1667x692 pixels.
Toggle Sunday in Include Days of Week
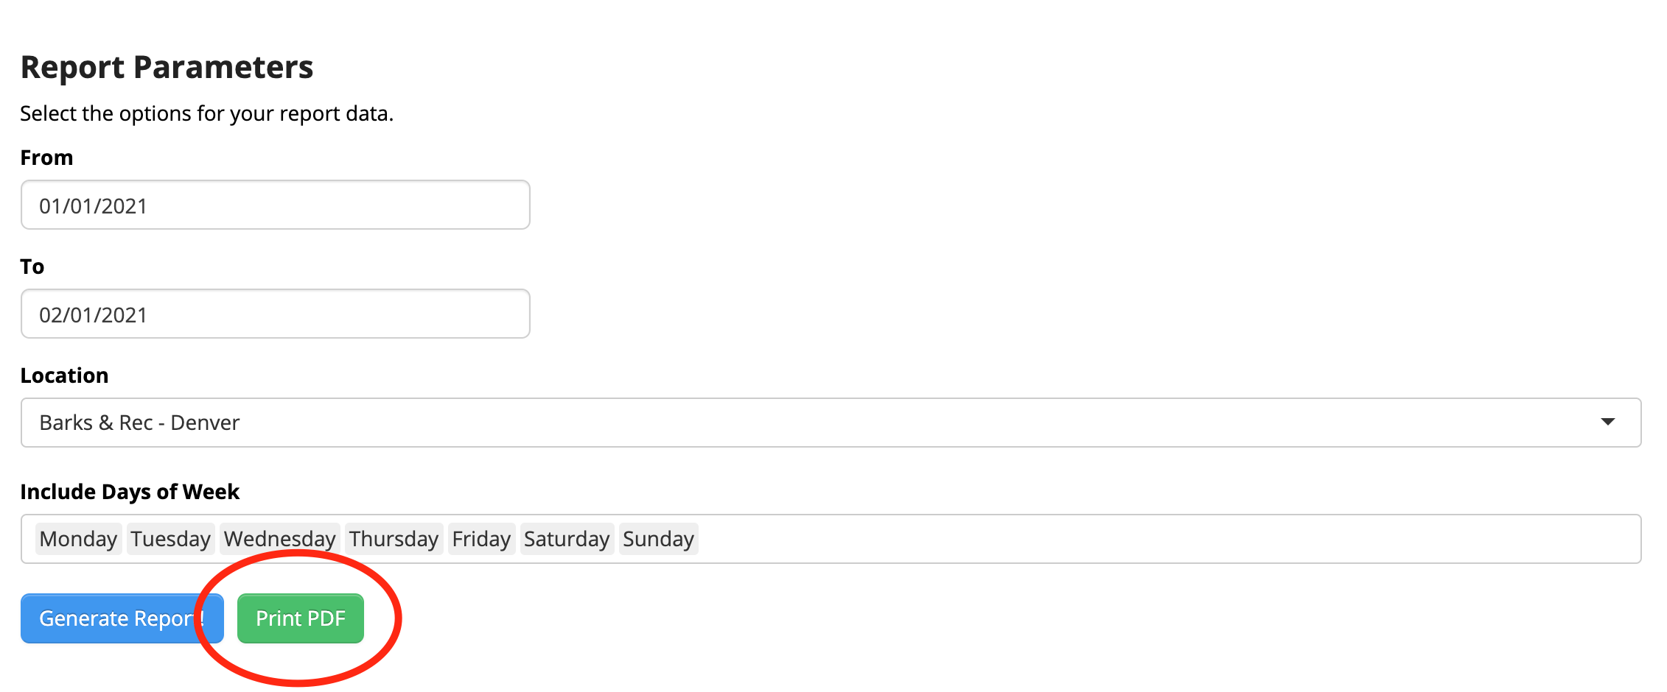pos(658,538)
